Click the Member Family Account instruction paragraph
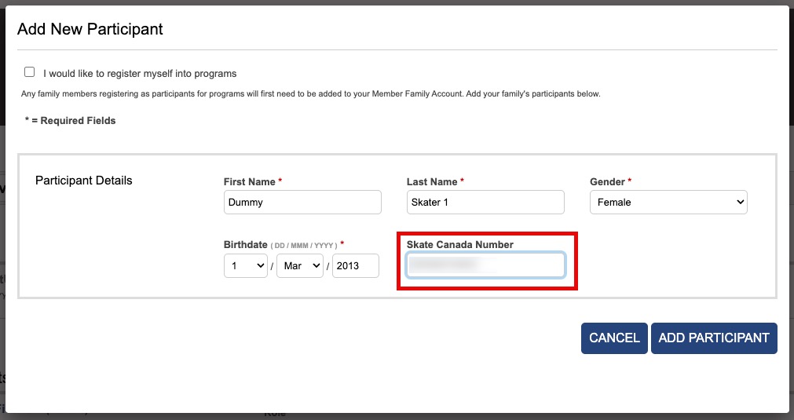794x420 pixels. click(x=311, y=93)
